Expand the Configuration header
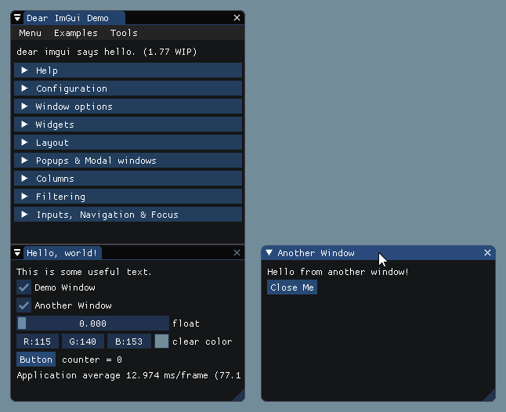This screenshot has height=412, width=506. (x=128, y=89)
